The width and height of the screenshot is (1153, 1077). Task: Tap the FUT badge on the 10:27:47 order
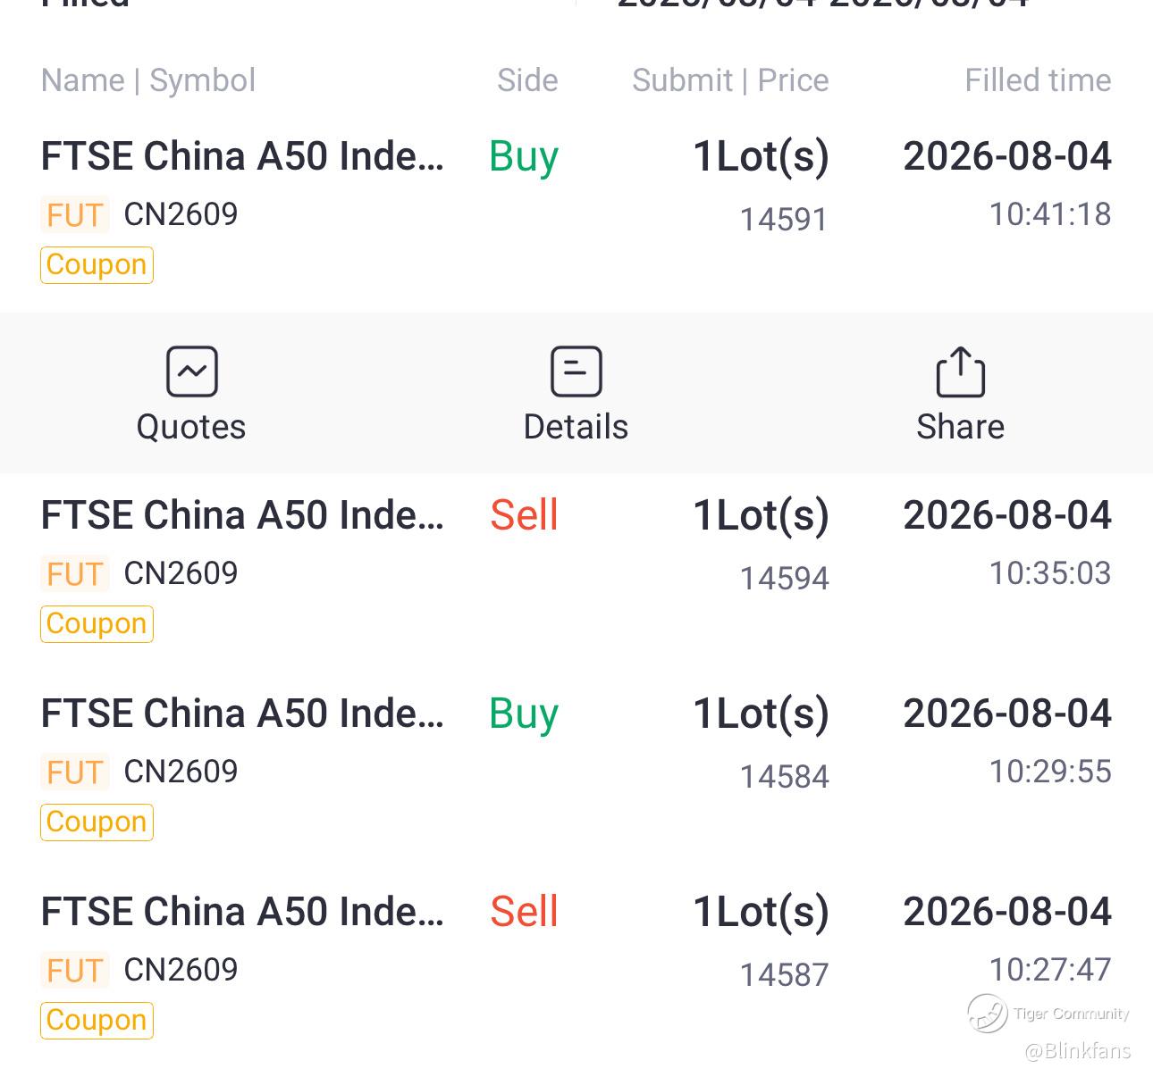click(75, 971)
